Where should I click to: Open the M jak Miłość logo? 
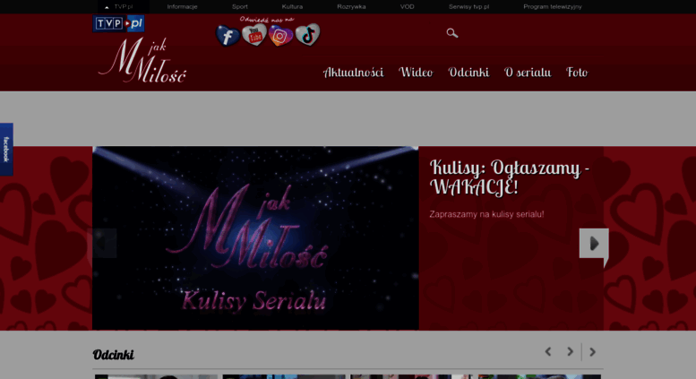pyautogui.click(x=142, y=61)
